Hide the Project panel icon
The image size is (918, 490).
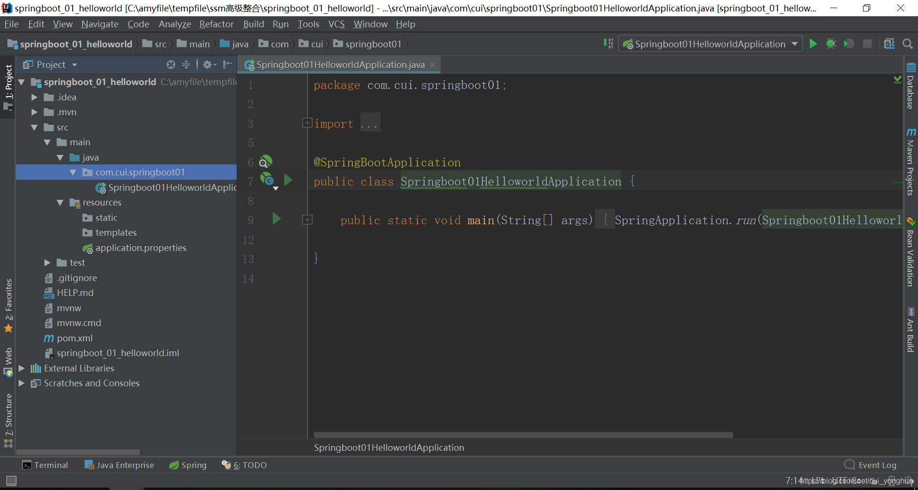(228, 65)
